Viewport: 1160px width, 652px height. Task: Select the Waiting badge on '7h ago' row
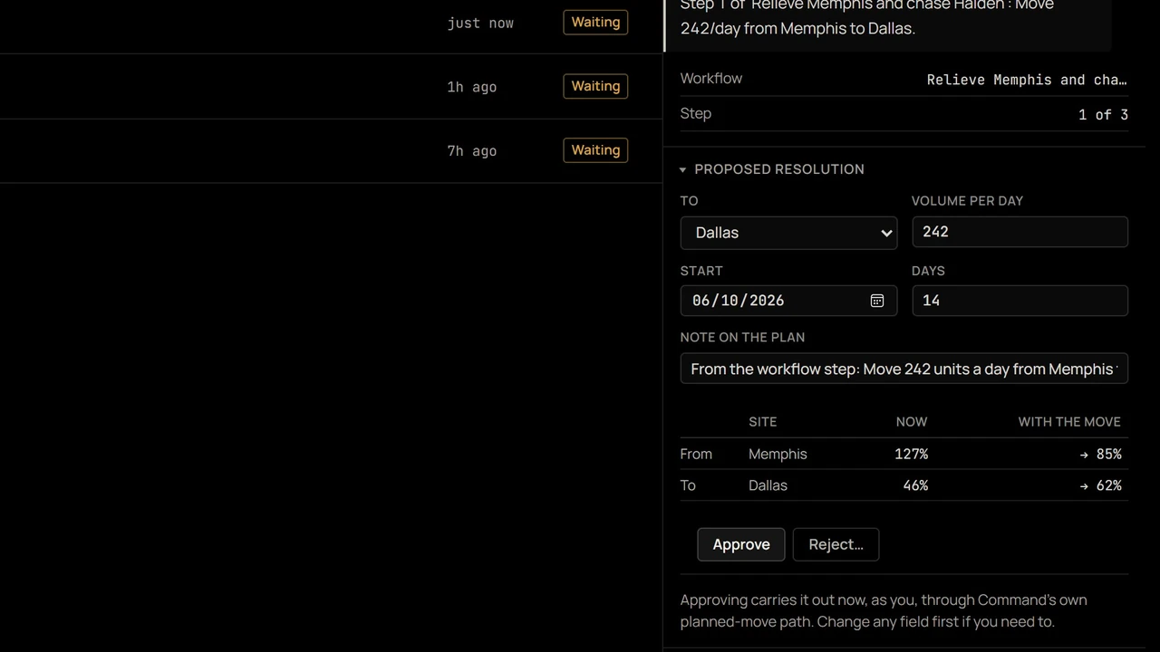(595, 150)
